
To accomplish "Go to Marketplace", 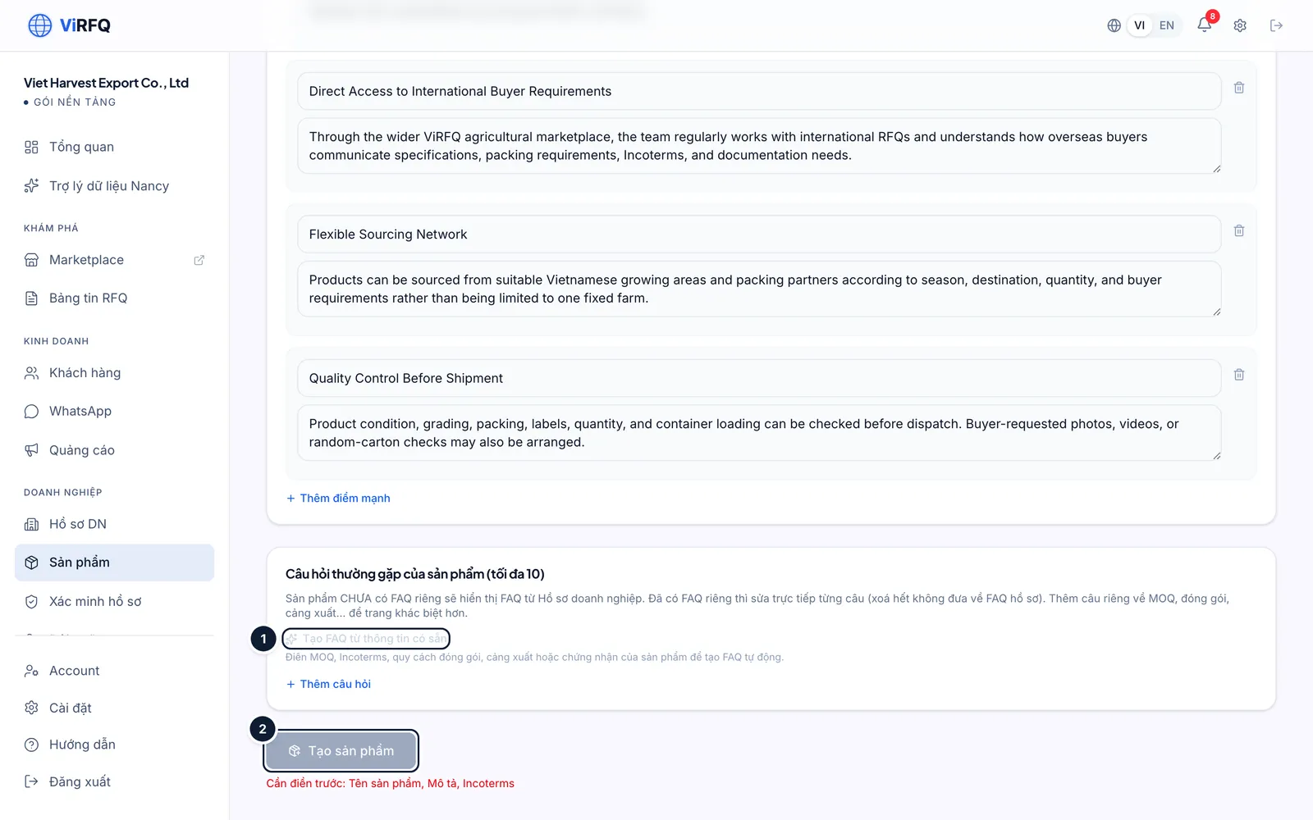I will [114, 260].
